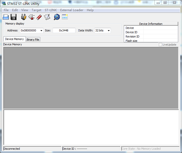The image size is (182, 153).
Task: Open the SWV viewer icon
Action: click(65, 17)
